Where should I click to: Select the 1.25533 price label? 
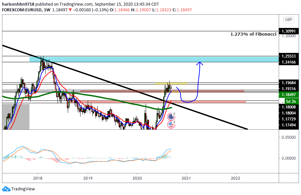[x=288, y=56]
